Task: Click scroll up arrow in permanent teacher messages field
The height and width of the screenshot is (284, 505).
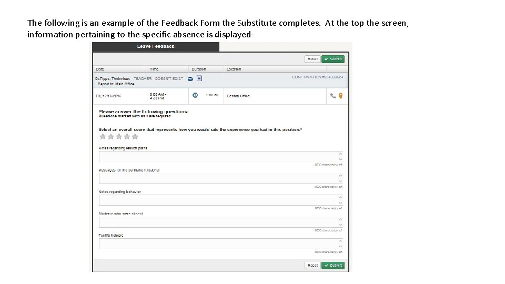Action: 340,176
